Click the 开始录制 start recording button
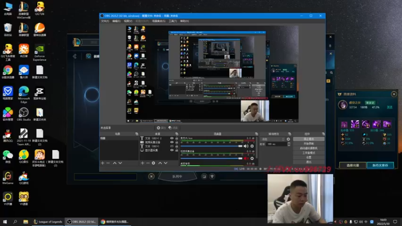The image size is (402, 226). (309, 144)
